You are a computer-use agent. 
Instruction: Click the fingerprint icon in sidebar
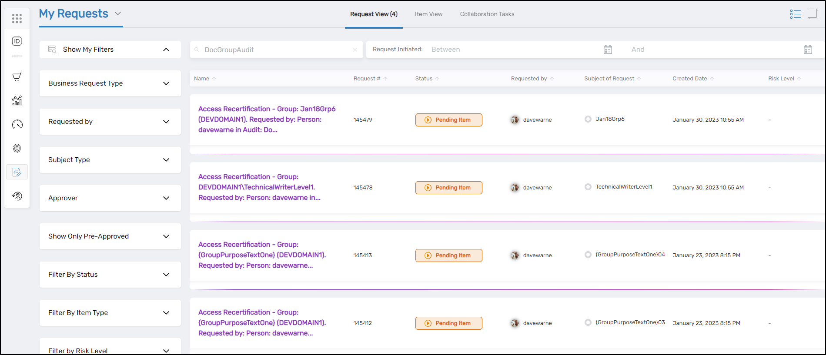tap(17, 148)
